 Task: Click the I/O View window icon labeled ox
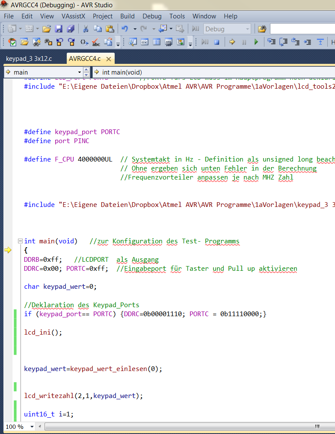[145, 42]
